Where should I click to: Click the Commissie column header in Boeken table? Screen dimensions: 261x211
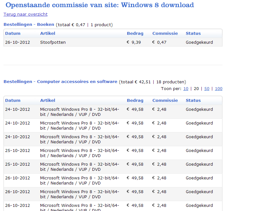pos(165,33)
